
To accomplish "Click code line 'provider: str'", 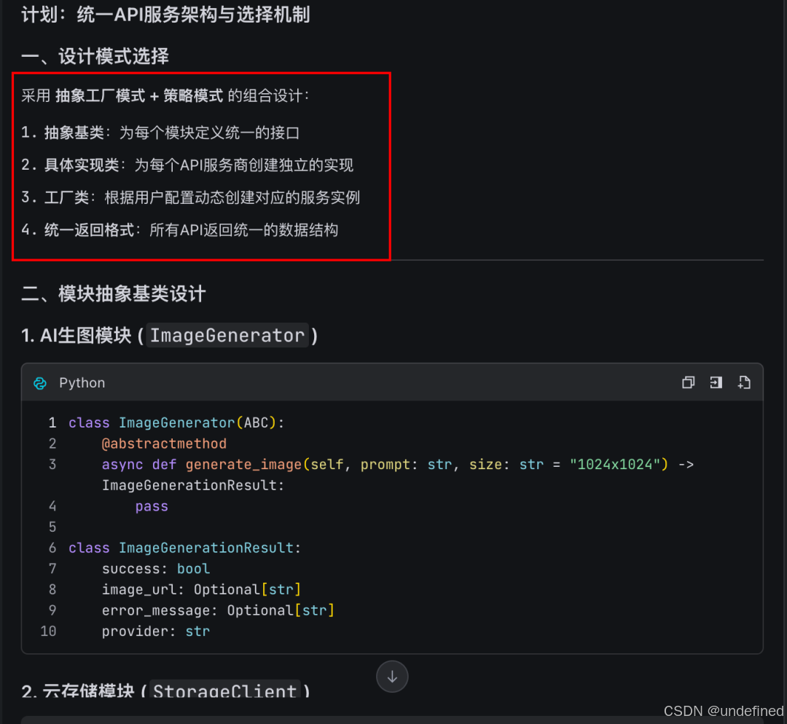I will click(x=156, y=631).
